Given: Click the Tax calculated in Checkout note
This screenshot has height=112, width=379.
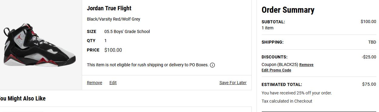Looking at the screenshot, I should tap(287, 101).
